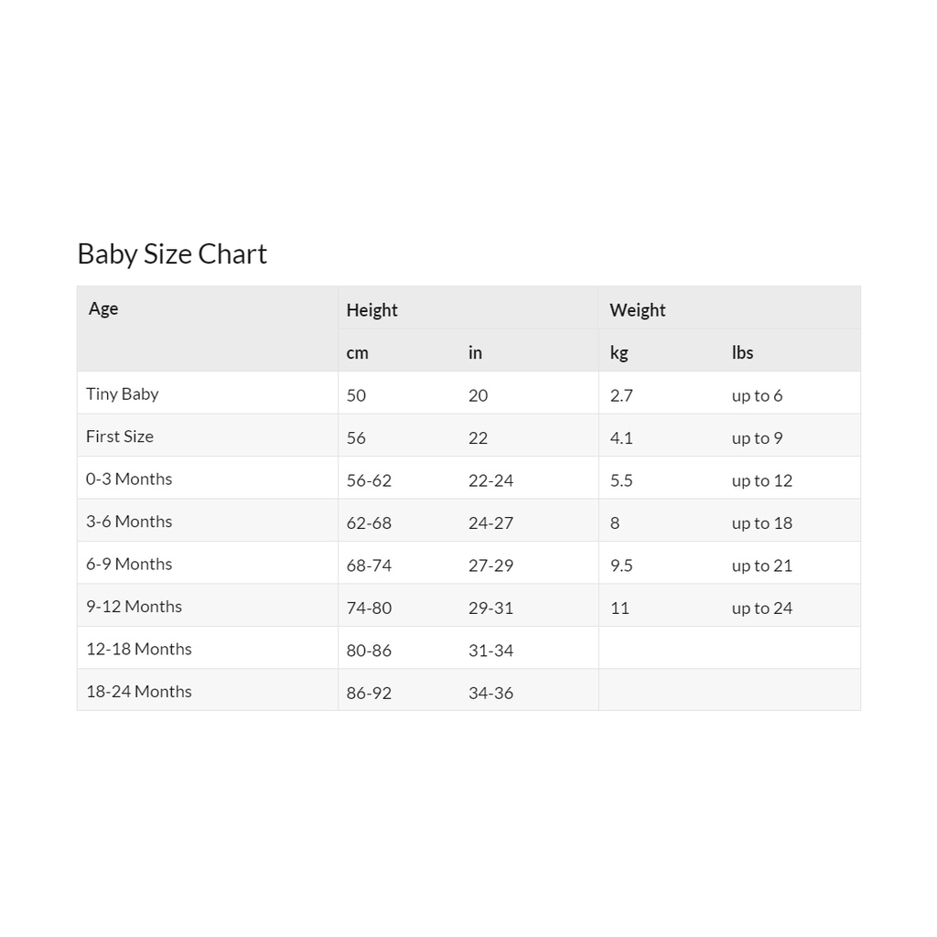Click the 2.7 kg weight cell

(621, 395)
